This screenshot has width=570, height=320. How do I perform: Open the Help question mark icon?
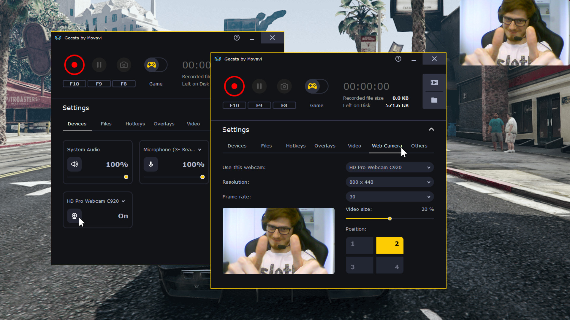pos(398,59)
